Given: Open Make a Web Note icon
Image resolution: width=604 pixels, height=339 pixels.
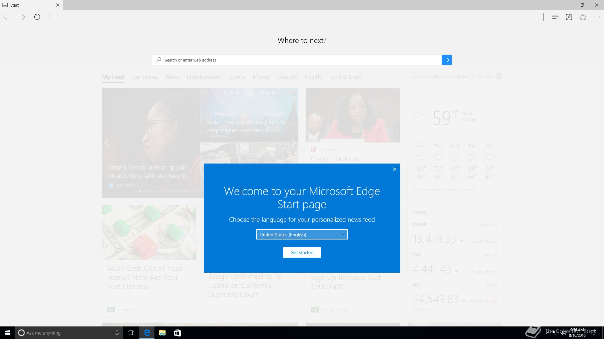Looking at the screenshot, I should [569, 17].
